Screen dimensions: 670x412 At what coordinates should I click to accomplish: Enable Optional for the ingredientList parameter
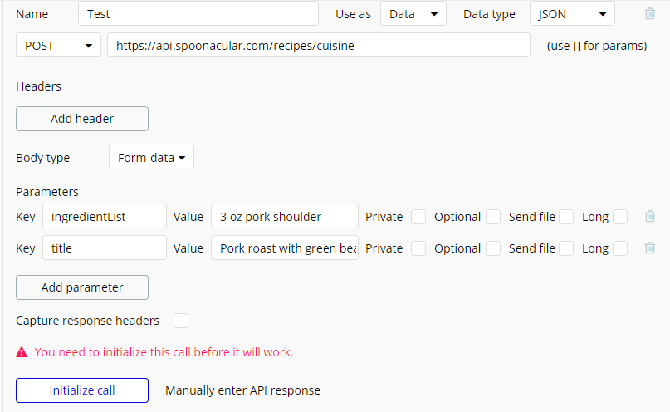pos(493,217)
